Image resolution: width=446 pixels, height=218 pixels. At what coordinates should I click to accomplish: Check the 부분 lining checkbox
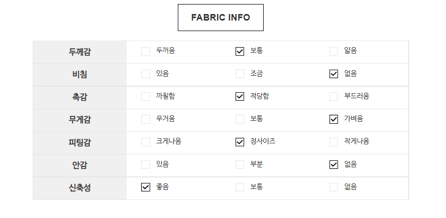tap(240, 164)
